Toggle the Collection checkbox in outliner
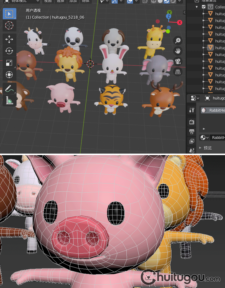The width and height of the screenshot is (225, 288). 203,7
